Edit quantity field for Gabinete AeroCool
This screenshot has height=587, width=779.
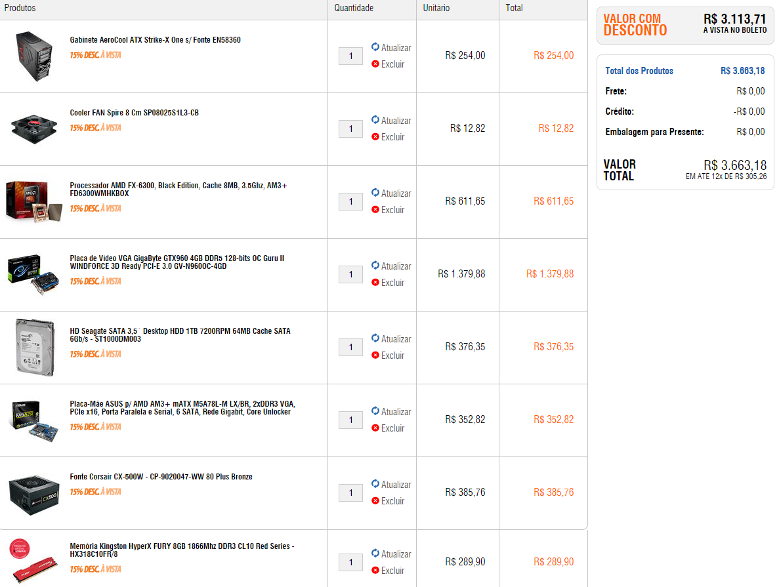pos(350,56)
